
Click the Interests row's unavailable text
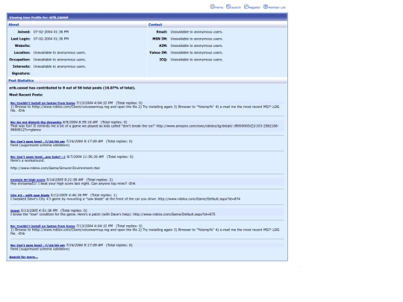pyautogui.click(x=60, y=66)
